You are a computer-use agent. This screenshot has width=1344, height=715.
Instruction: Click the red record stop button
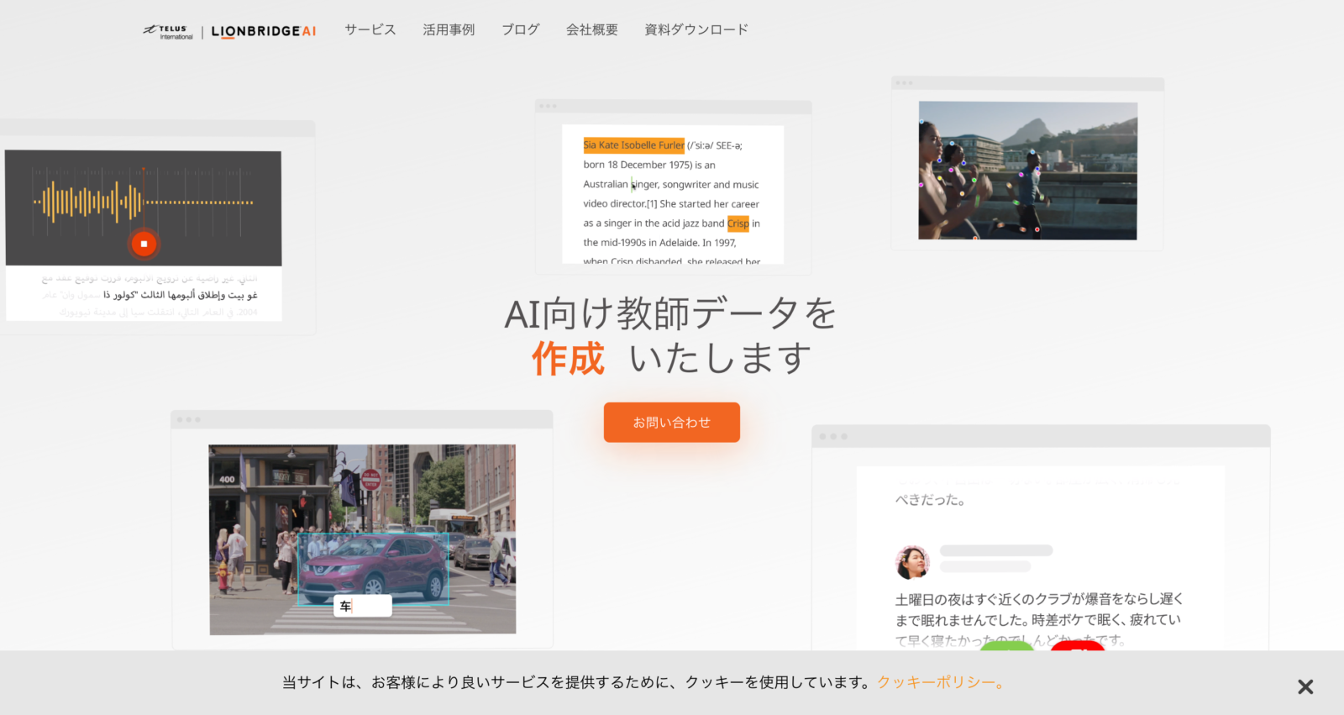coord(144,244)
